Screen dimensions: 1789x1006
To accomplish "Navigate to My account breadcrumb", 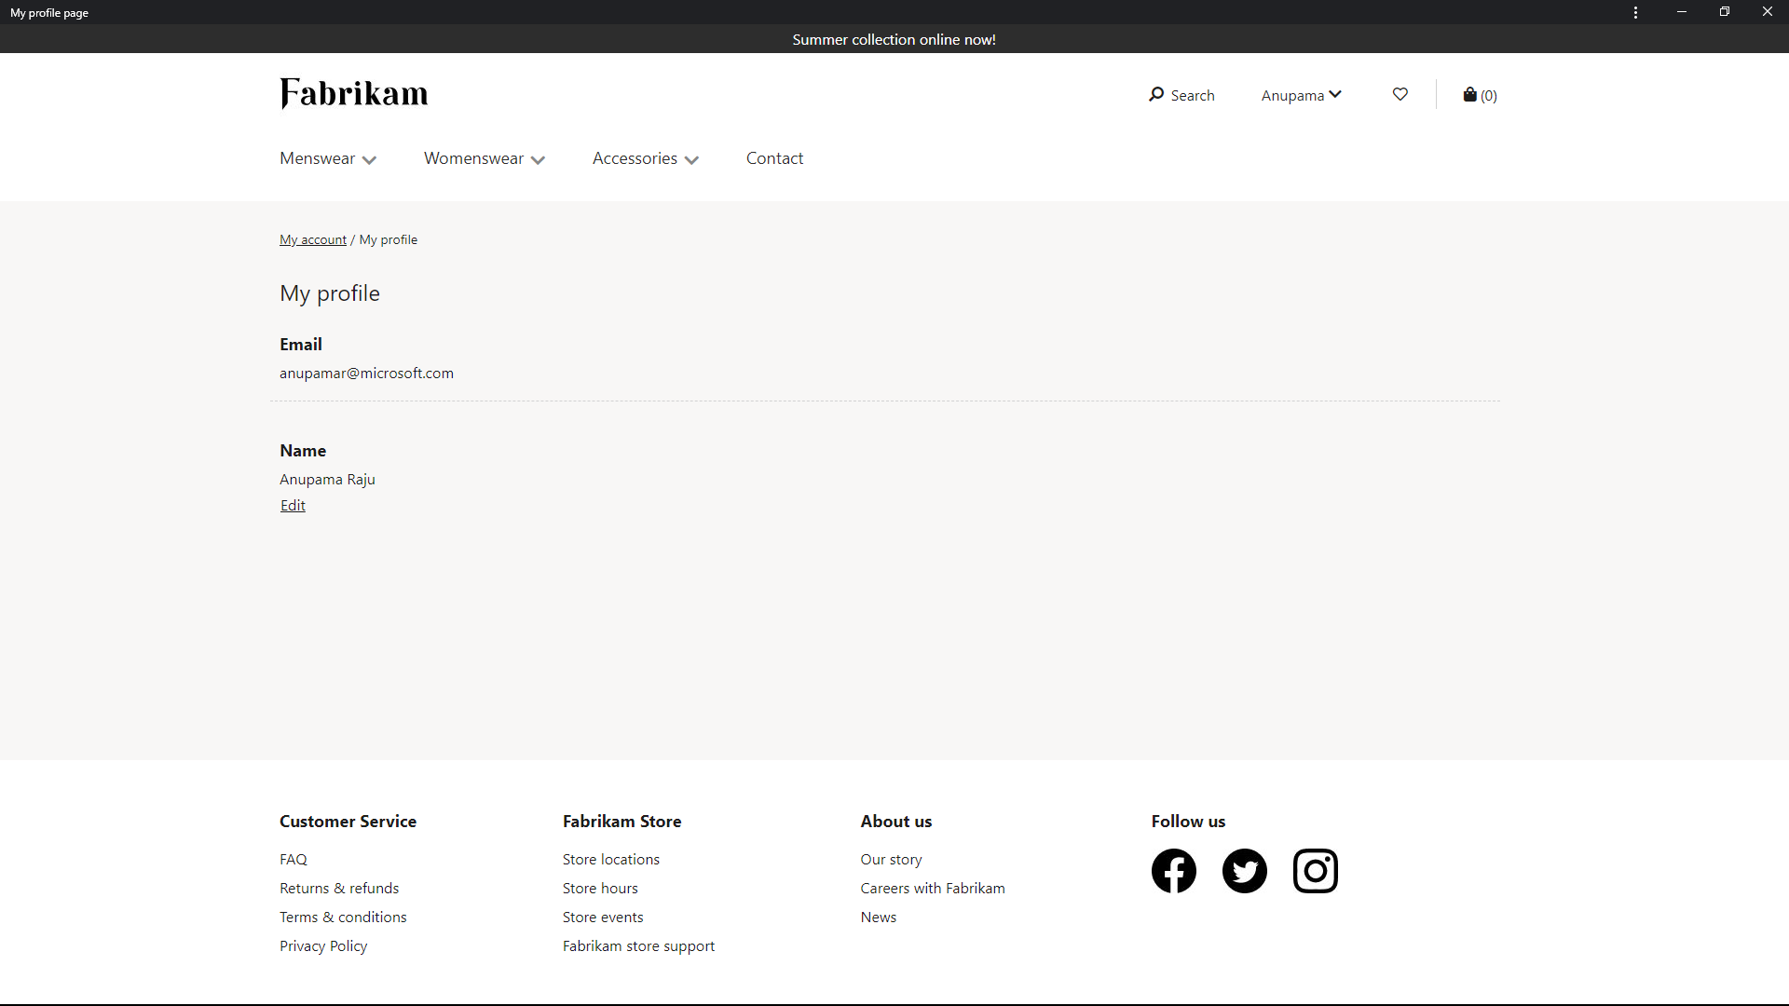I will [313, 238].
